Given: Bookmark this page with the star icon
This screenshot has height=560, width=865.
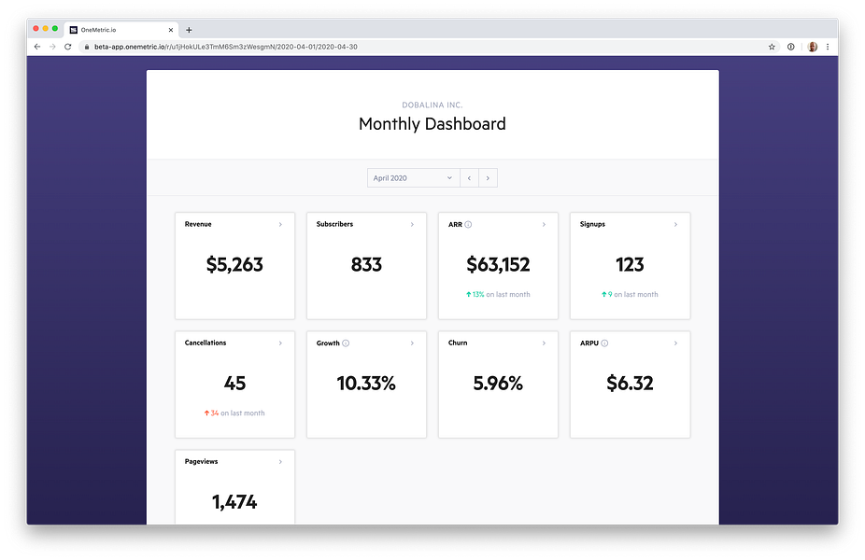Looking at the screenshot, I should 772,47.
